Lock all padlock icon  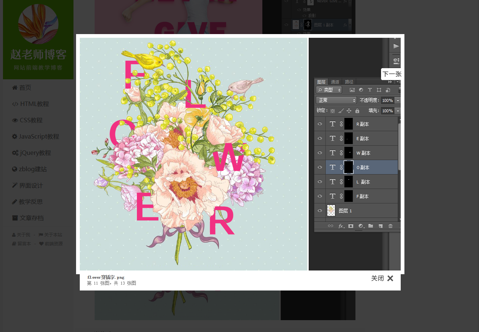pyautogui.click(x=357, y=111)
